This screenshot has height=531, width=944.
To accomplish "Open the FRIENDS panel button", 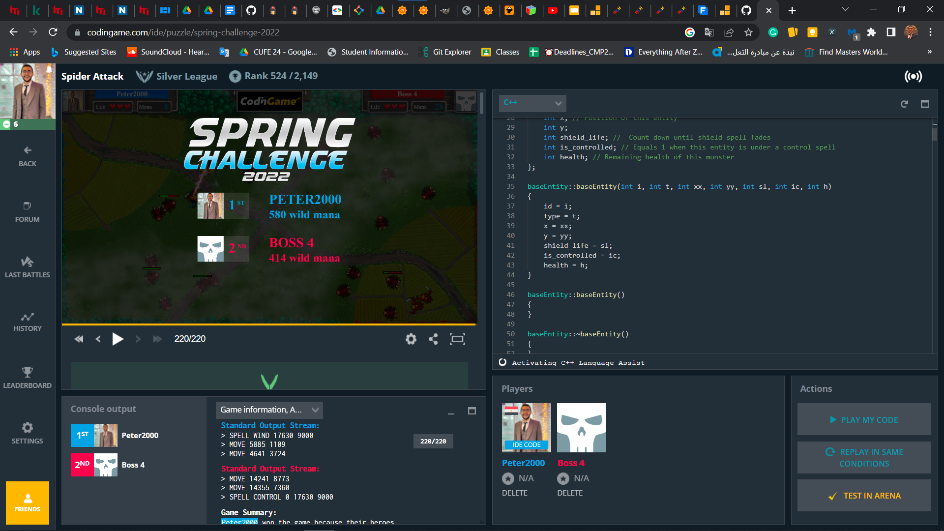I will [28, 503].
